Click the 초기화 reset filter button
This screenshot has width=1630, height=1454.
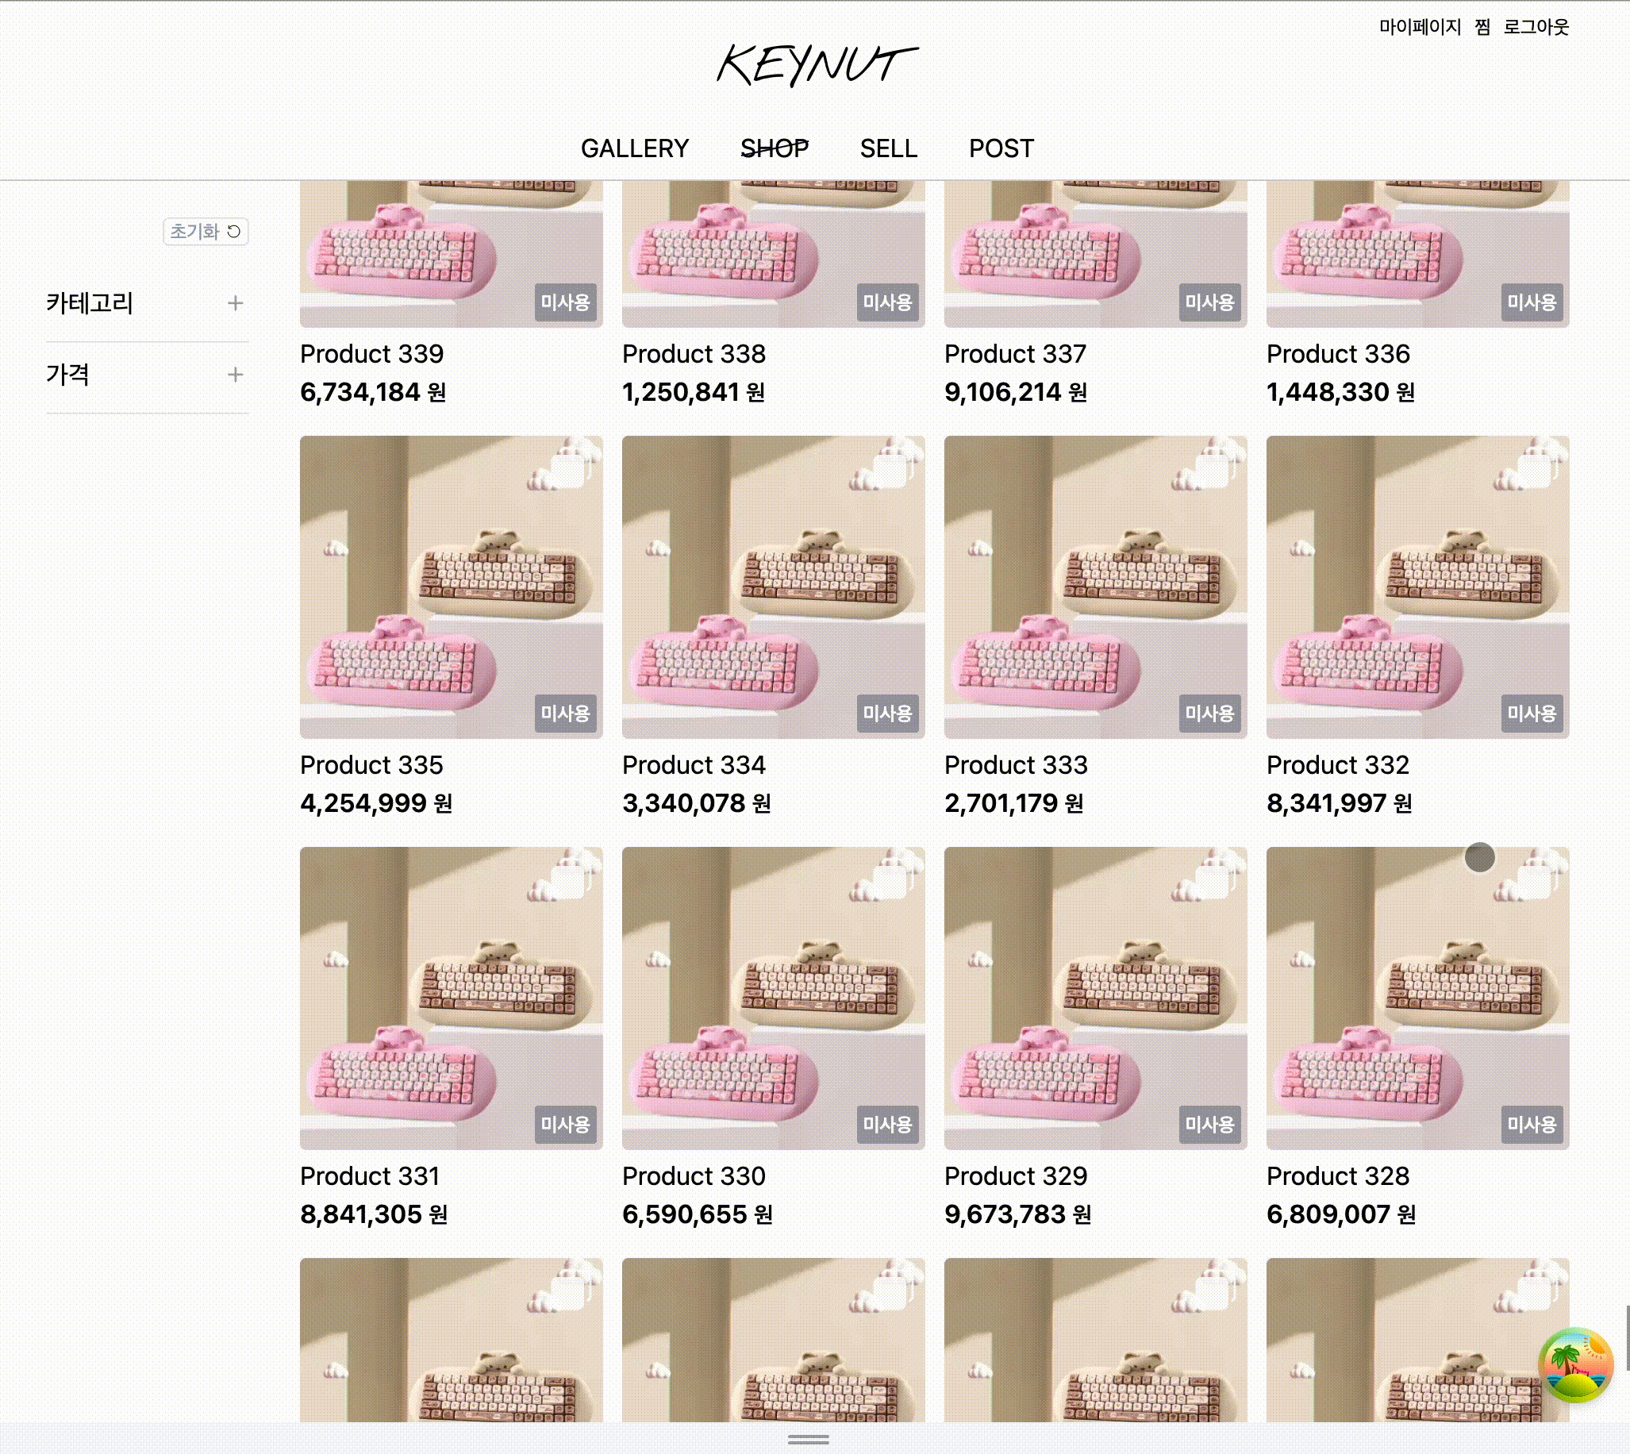click(x=206, y=232)
